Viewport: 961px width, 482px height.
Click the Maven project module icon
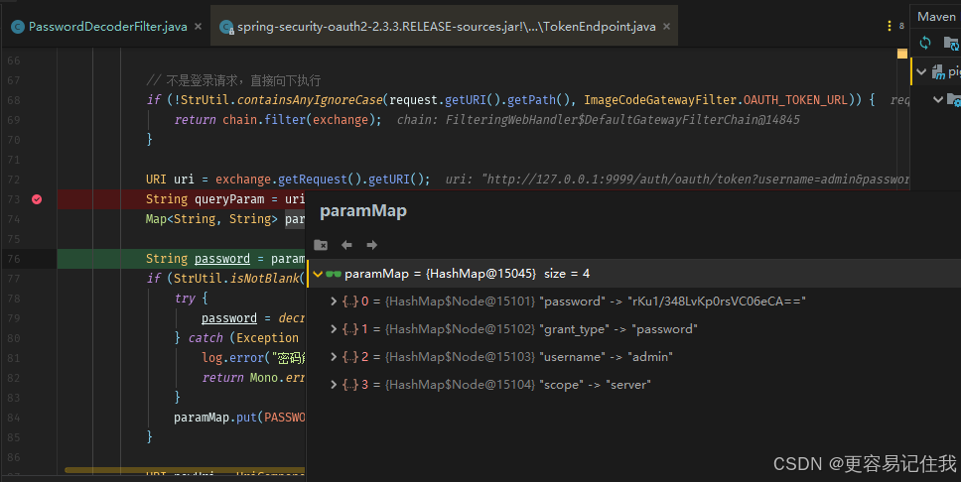(x=938, y=72)
